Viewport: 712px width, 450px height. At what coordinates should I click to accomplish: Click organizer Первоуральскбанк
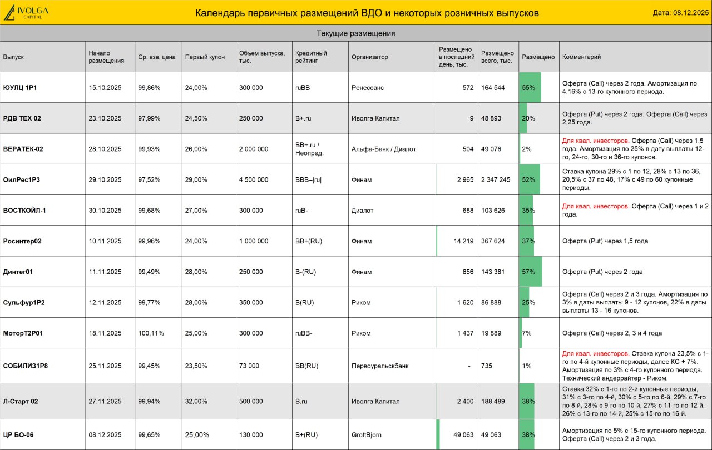pyautogui.click(x=380, y=366)
